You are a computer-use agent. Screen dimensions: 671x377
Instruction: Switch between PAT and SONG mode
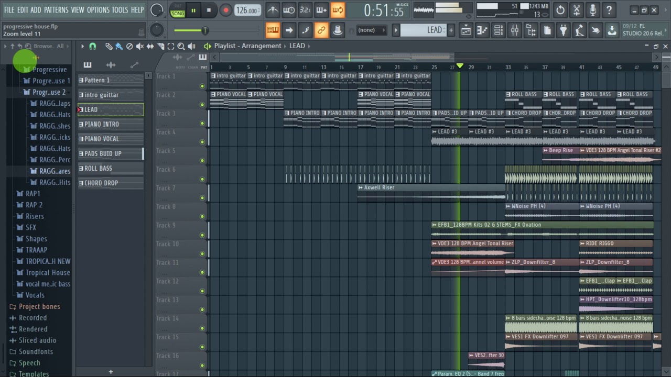pos(178,10)
